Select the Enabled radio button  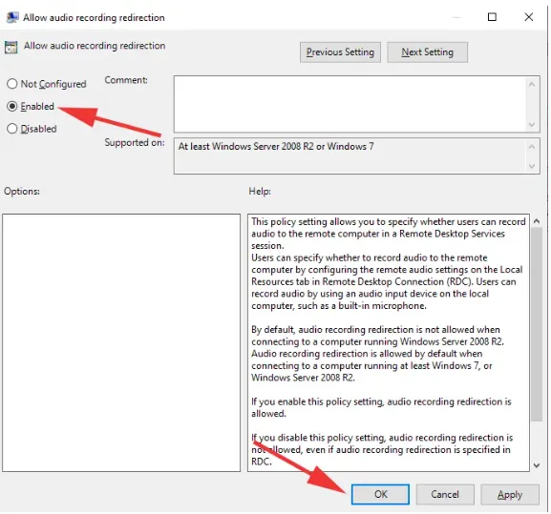point(12,106)
